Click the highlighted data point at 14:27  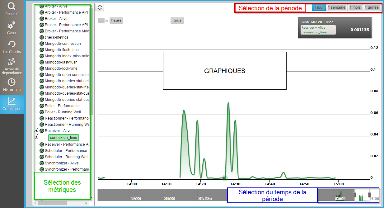coord(224,178)
